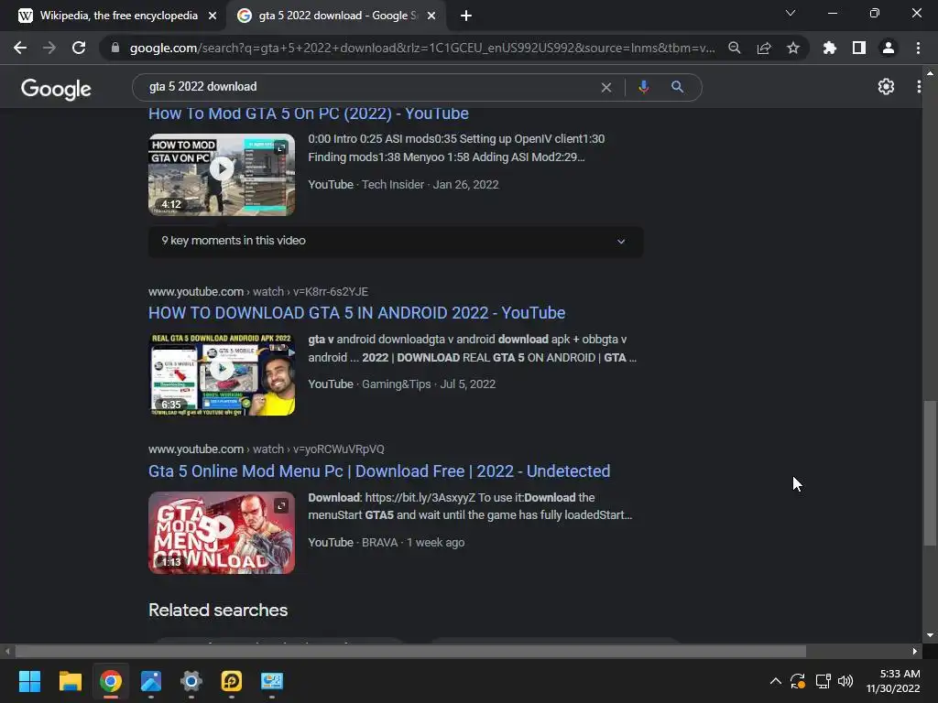Open the yellow taskbar app icon
The image size is (938, 703).
click(x=232, y=681)
